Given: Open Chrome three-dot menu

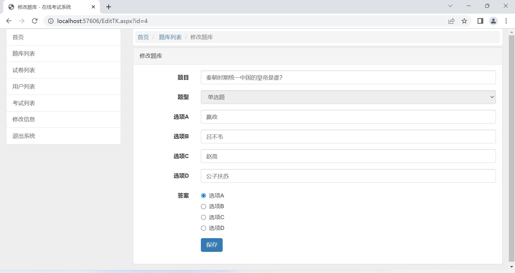Looking at the screenshot, I should coord(506,21).
